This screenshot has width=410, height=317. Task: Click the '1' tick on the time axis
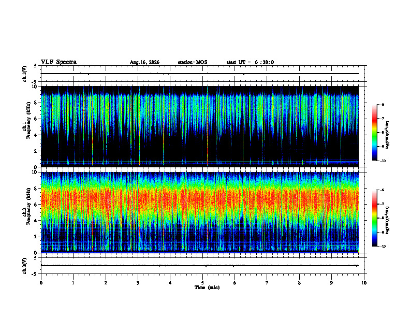pos(73,283)
